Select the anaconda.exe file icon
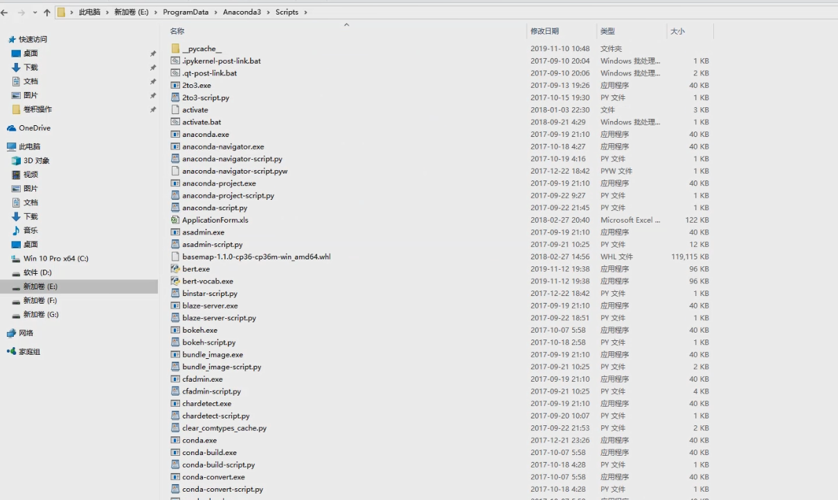838x500 pixels. (x=175, y=134)
